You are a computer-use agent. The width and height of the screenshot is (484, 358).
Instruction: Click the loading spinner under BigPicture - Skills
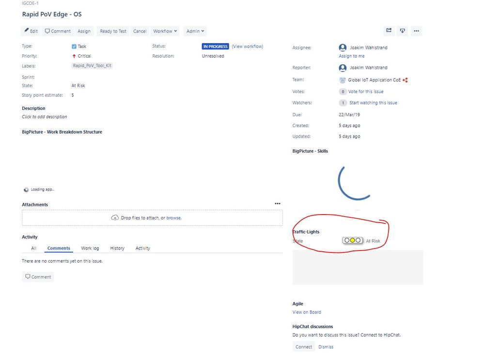(x=355, y=183)
